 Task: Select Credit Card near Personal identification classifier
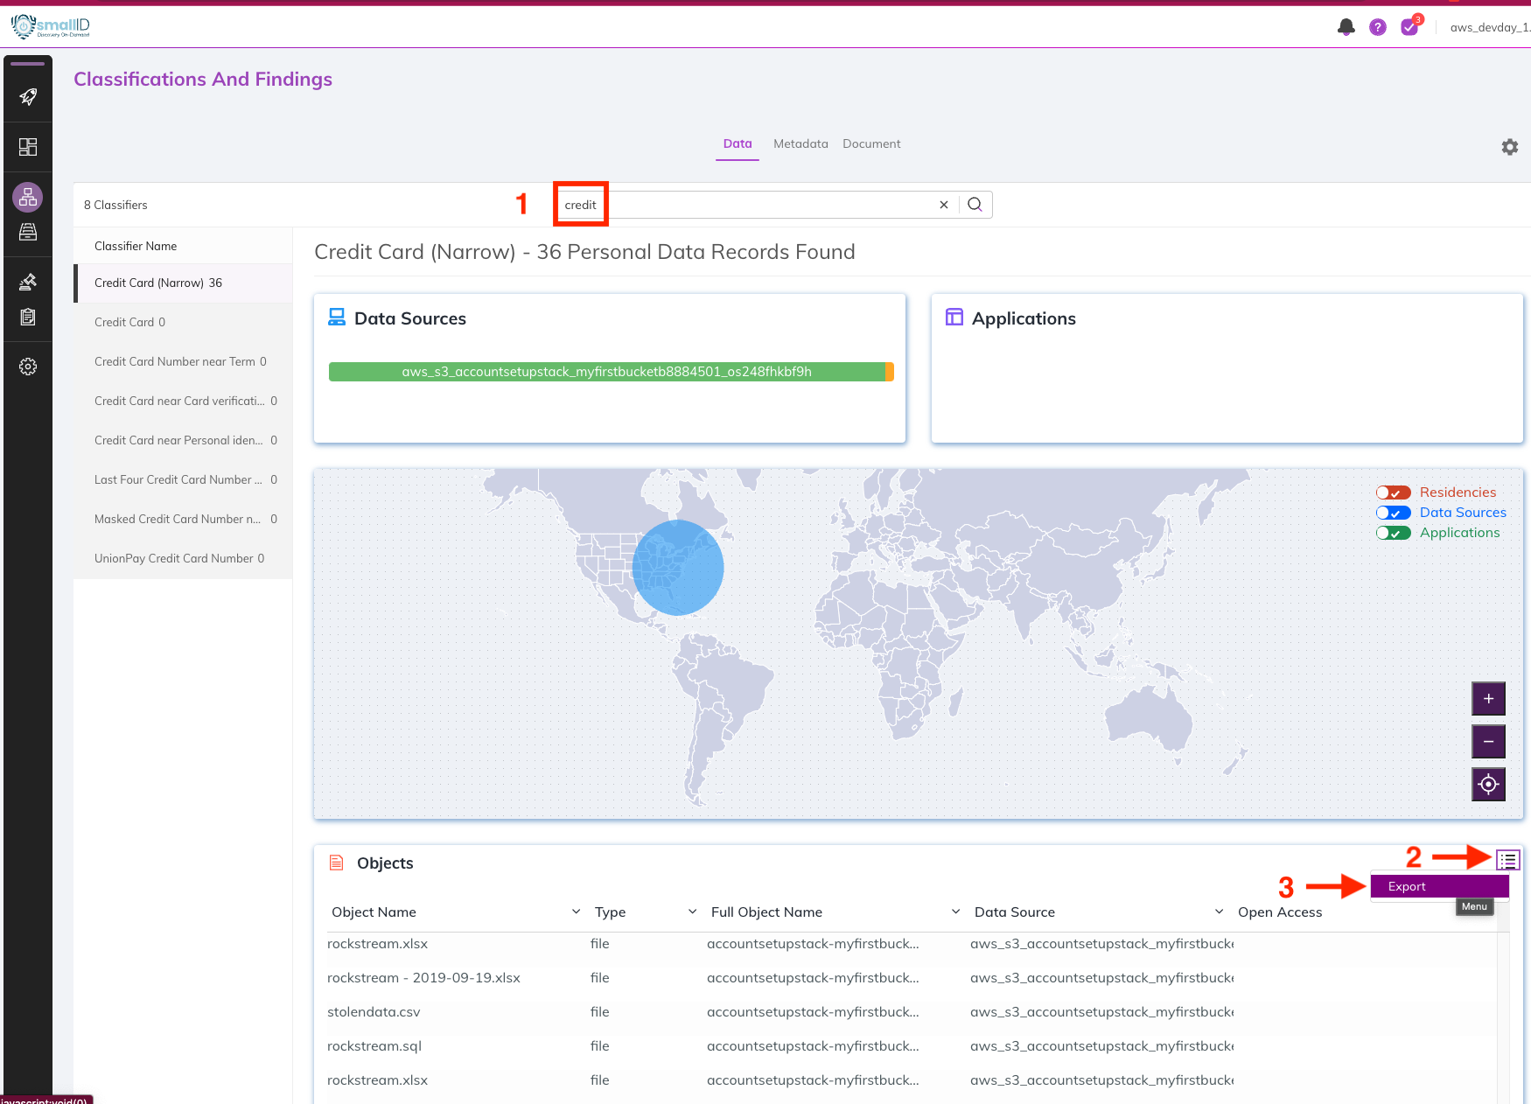point(183,440)
